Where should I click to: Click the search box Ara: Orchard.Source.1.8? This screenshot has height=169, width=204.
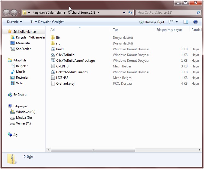coord(166,13)
